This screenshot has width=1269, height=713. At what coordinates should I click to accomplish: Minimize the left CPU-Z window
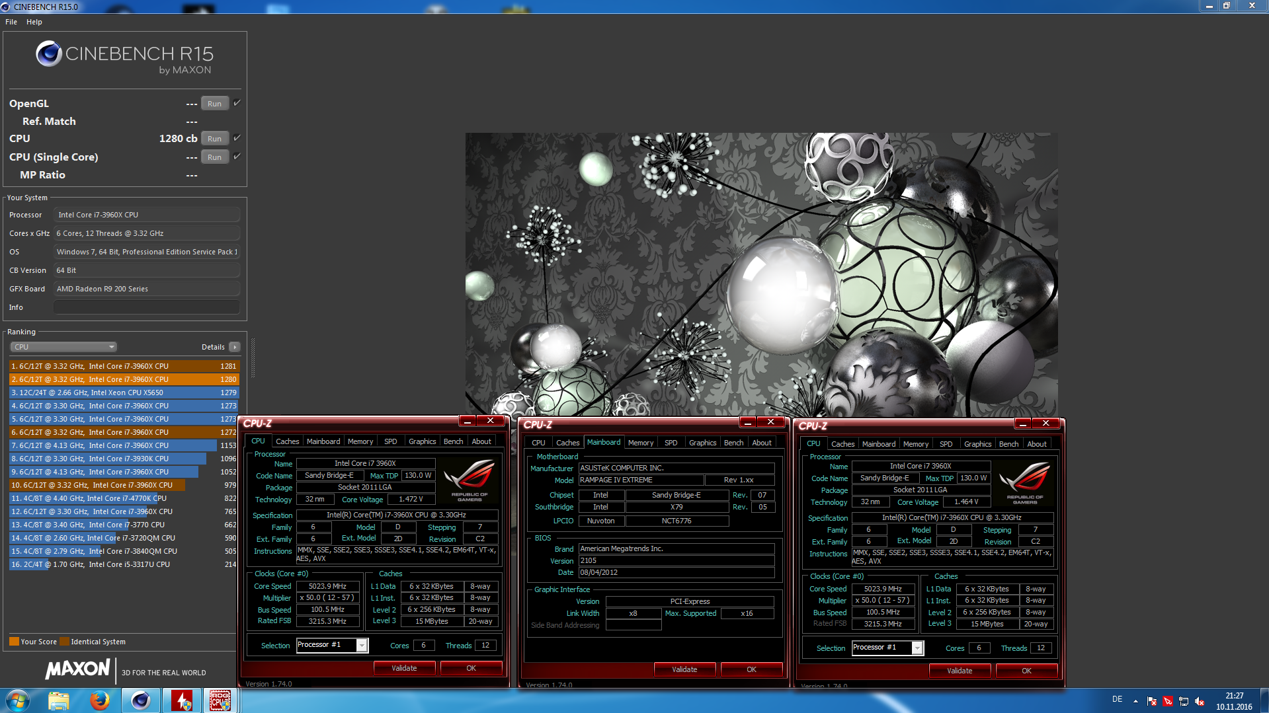pyautogui.click(x=468, y=421)
